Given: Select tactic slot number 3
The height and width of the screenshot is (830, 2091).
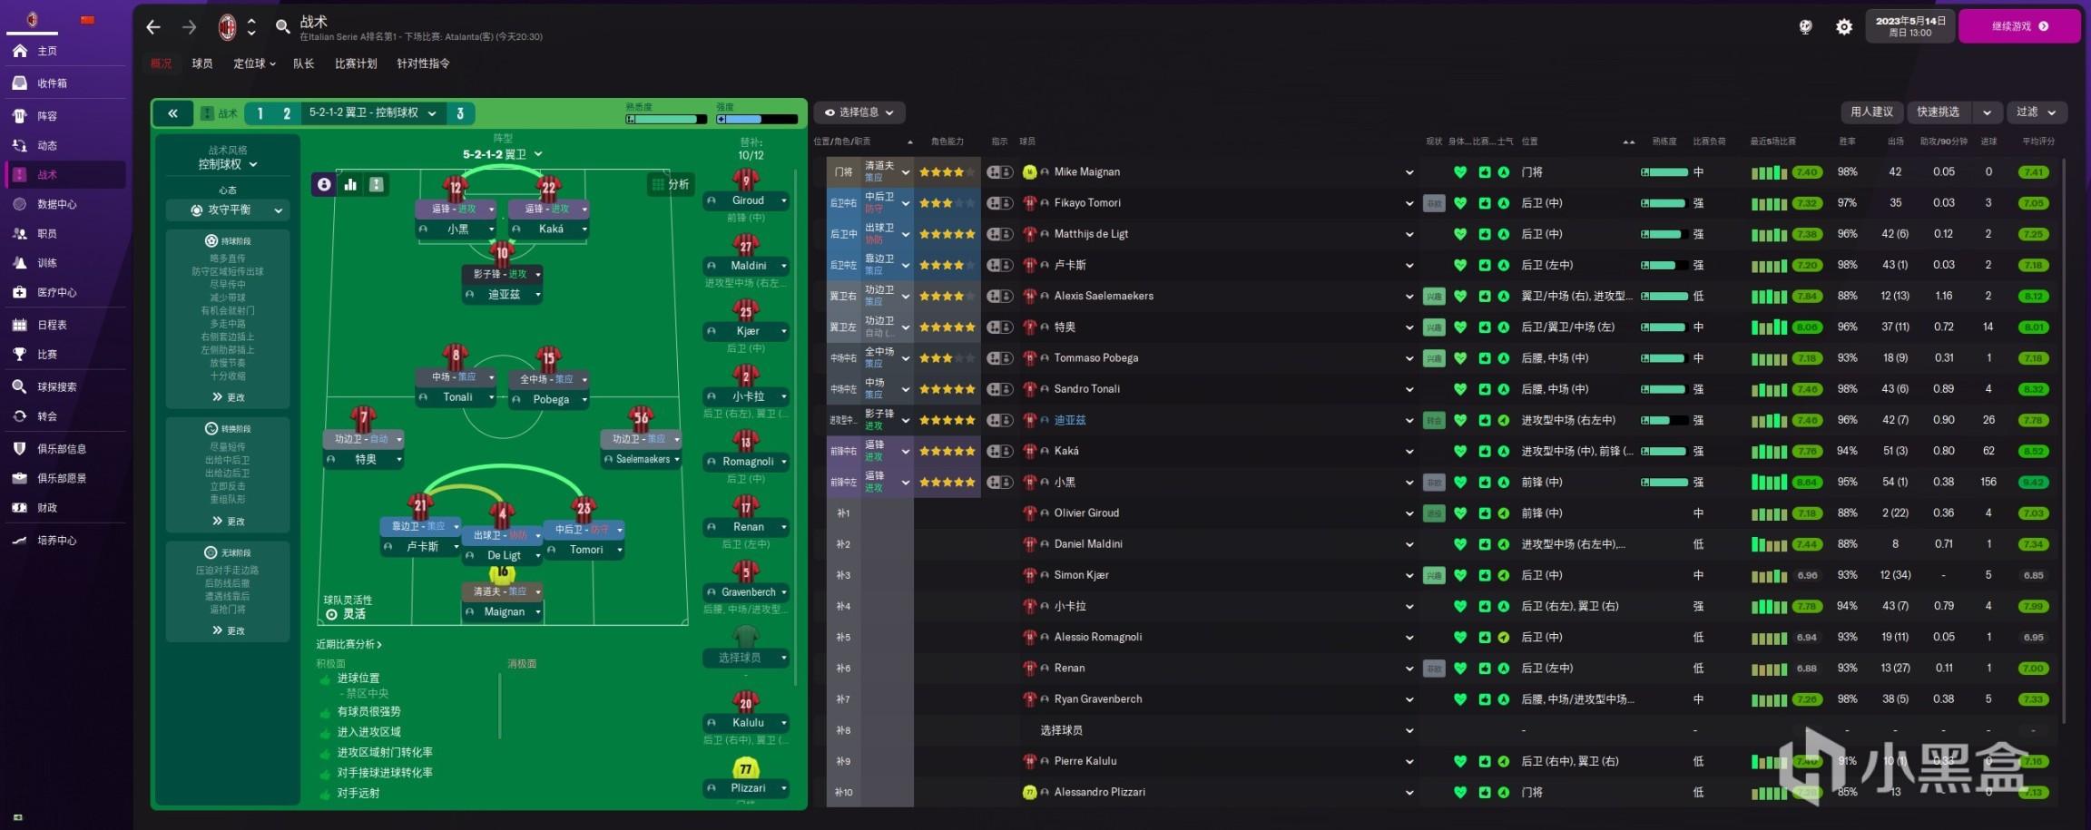Looking at the screenshot, I should coord(460,113).
